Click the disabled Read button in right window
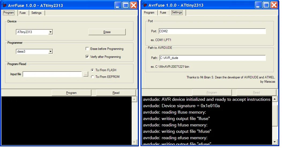Image resolution: width=282 pixels, height=148 pixels. pos(257,93)
